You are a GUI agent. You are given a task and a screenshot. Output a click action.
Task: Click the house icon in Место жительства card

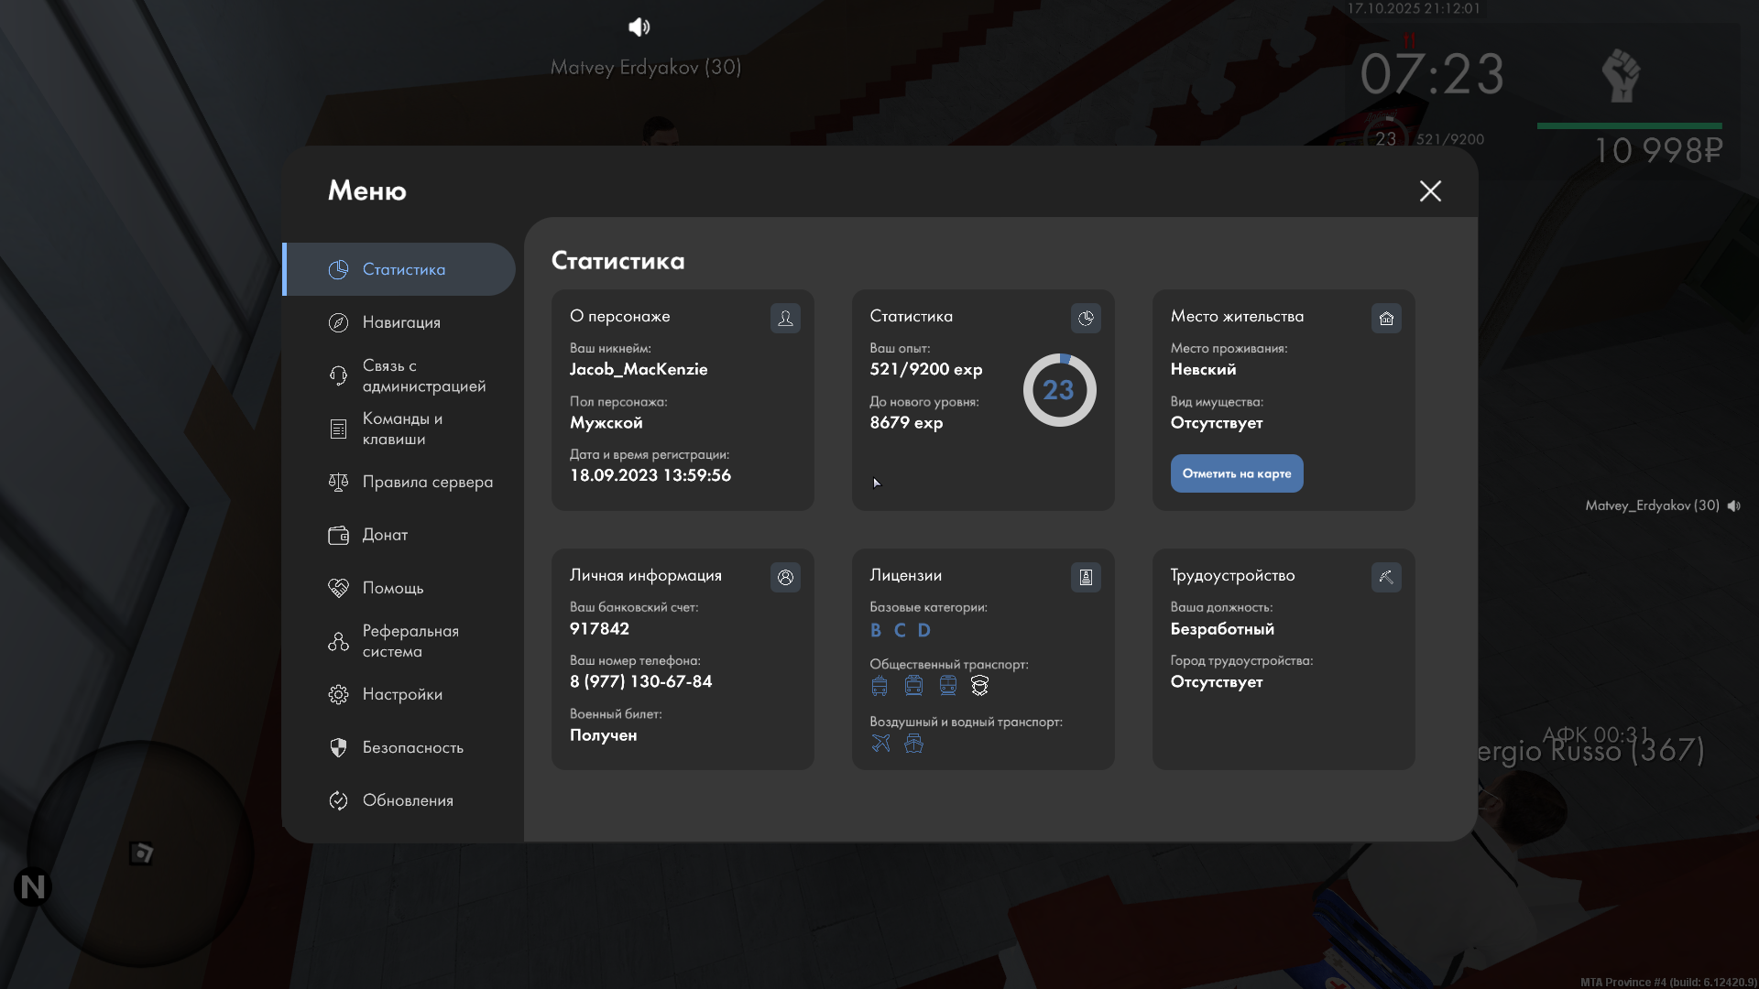tap(1386, 318)
